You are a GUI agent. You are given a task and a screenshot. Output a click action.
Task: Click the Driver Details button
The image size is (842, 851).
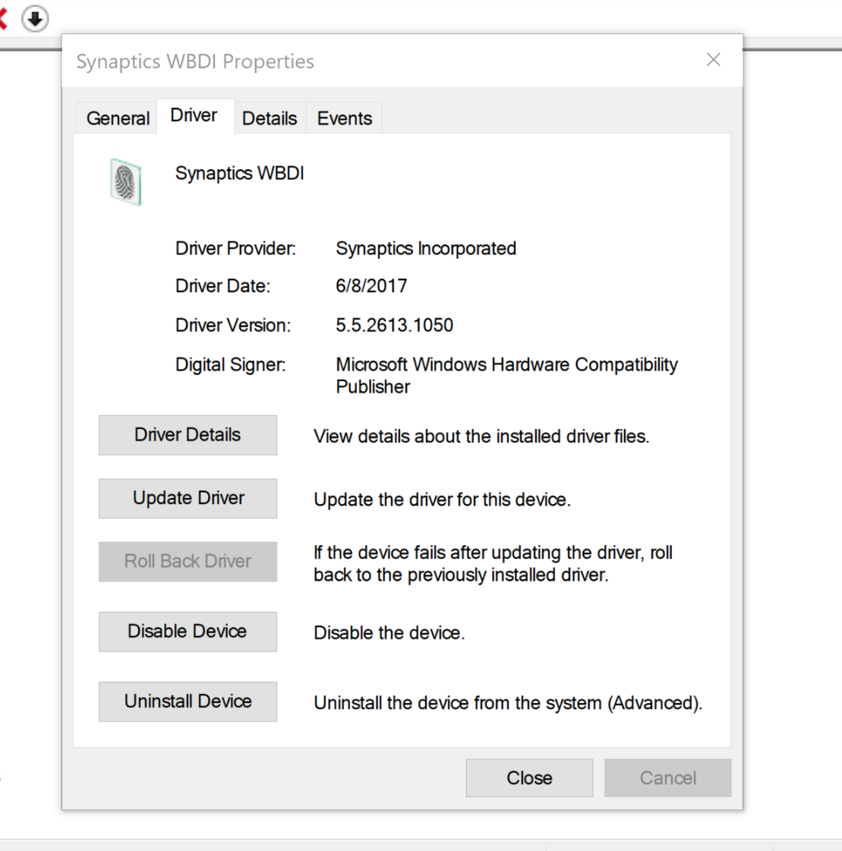tap(188, 435)
